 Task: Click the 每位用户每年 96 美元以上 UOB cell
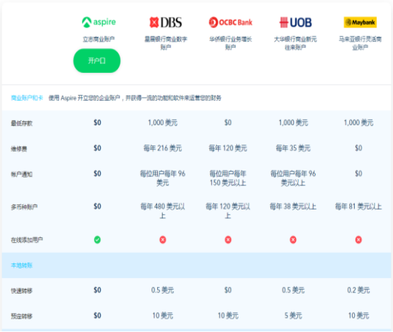coord(293,178)
